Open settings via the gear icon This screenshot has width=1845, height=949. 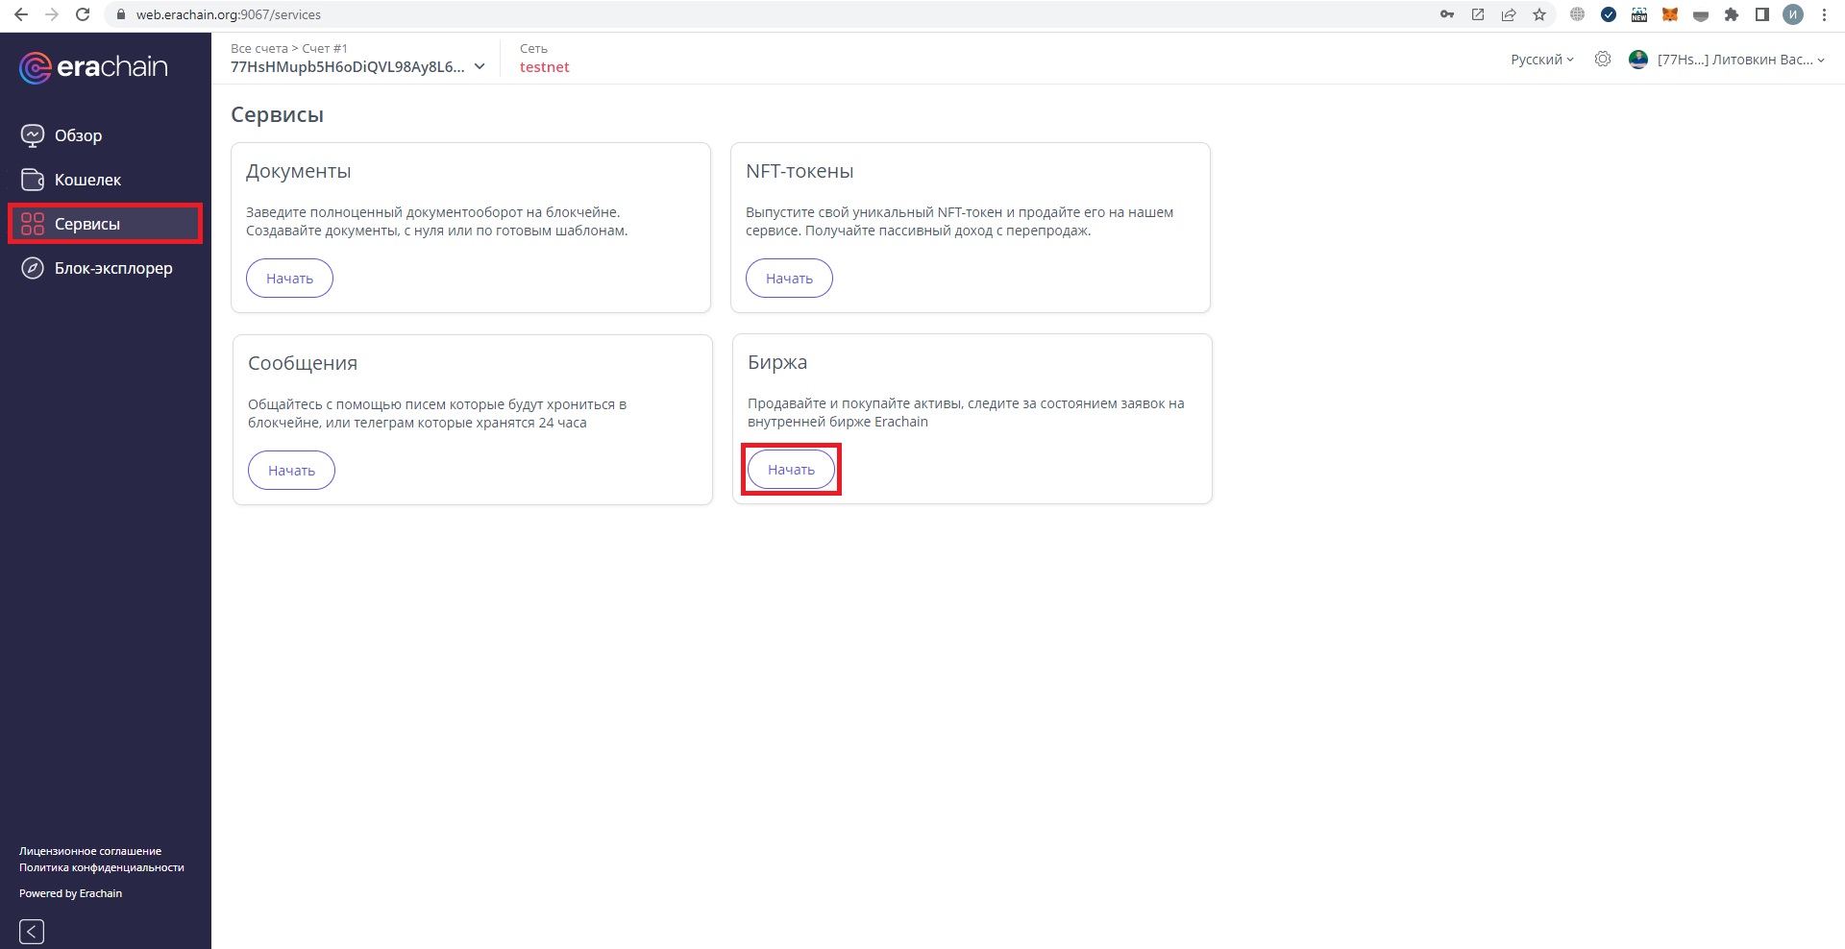tap(1602, 60)
